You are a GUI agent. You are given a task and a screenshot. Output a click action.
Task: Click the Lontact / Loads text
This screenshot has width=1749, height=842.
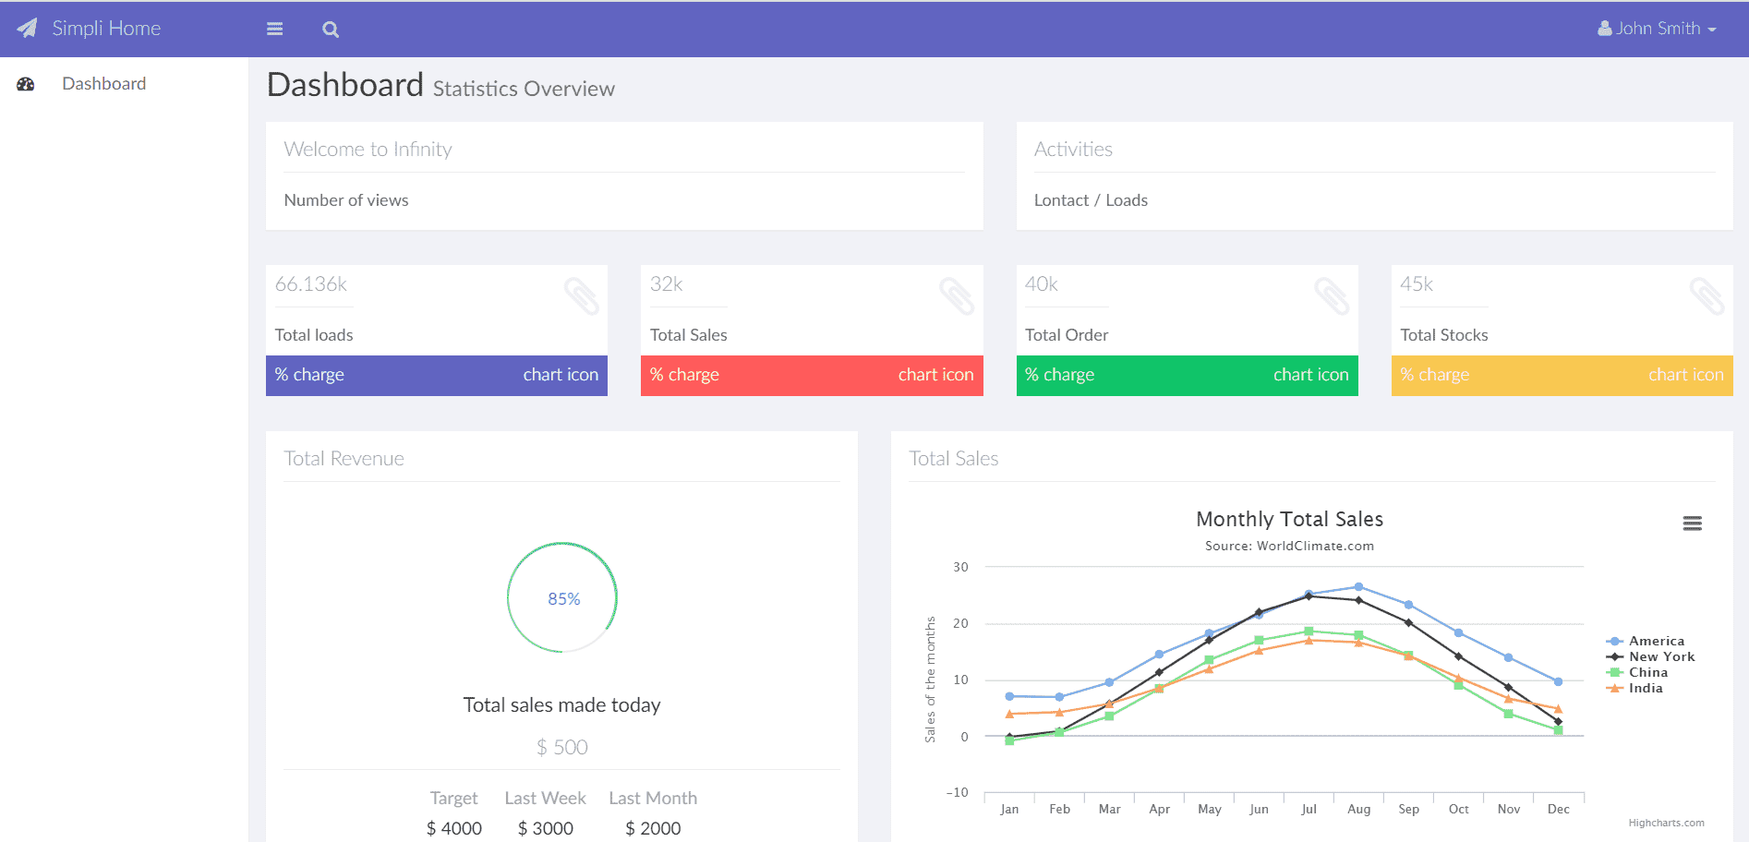coord(1091,200)
